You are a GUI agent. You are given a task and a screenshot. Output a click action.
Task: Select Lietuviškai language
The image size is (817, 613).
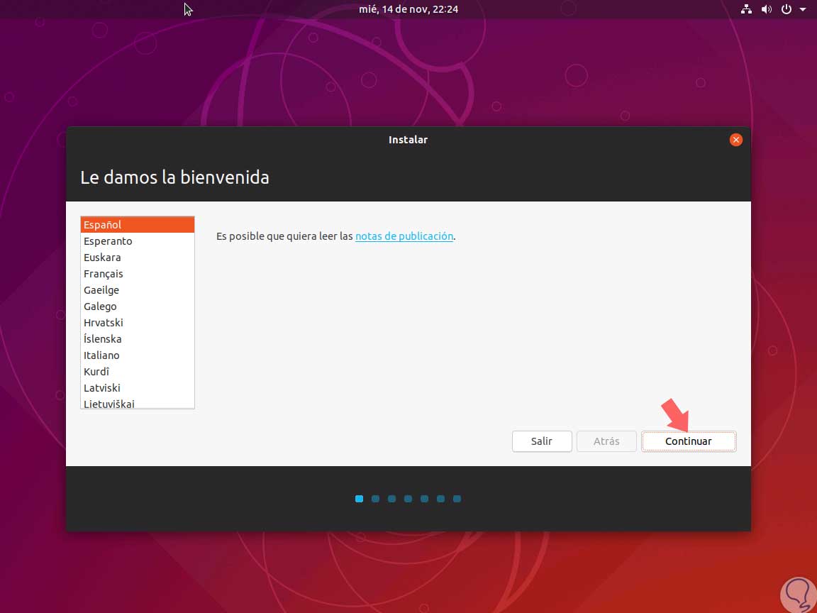coord(138,403)
